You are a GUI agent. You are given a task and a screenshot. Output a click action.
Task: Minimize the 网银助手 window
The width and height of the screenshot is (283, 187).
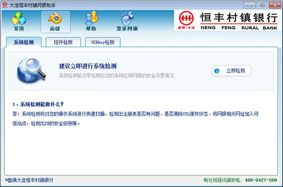(x=250, y=5)
